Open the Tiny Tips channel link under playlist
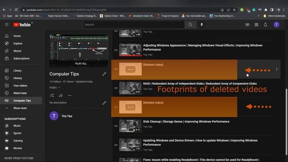Viewport: 288px width, 162px height. click(67, 116)
